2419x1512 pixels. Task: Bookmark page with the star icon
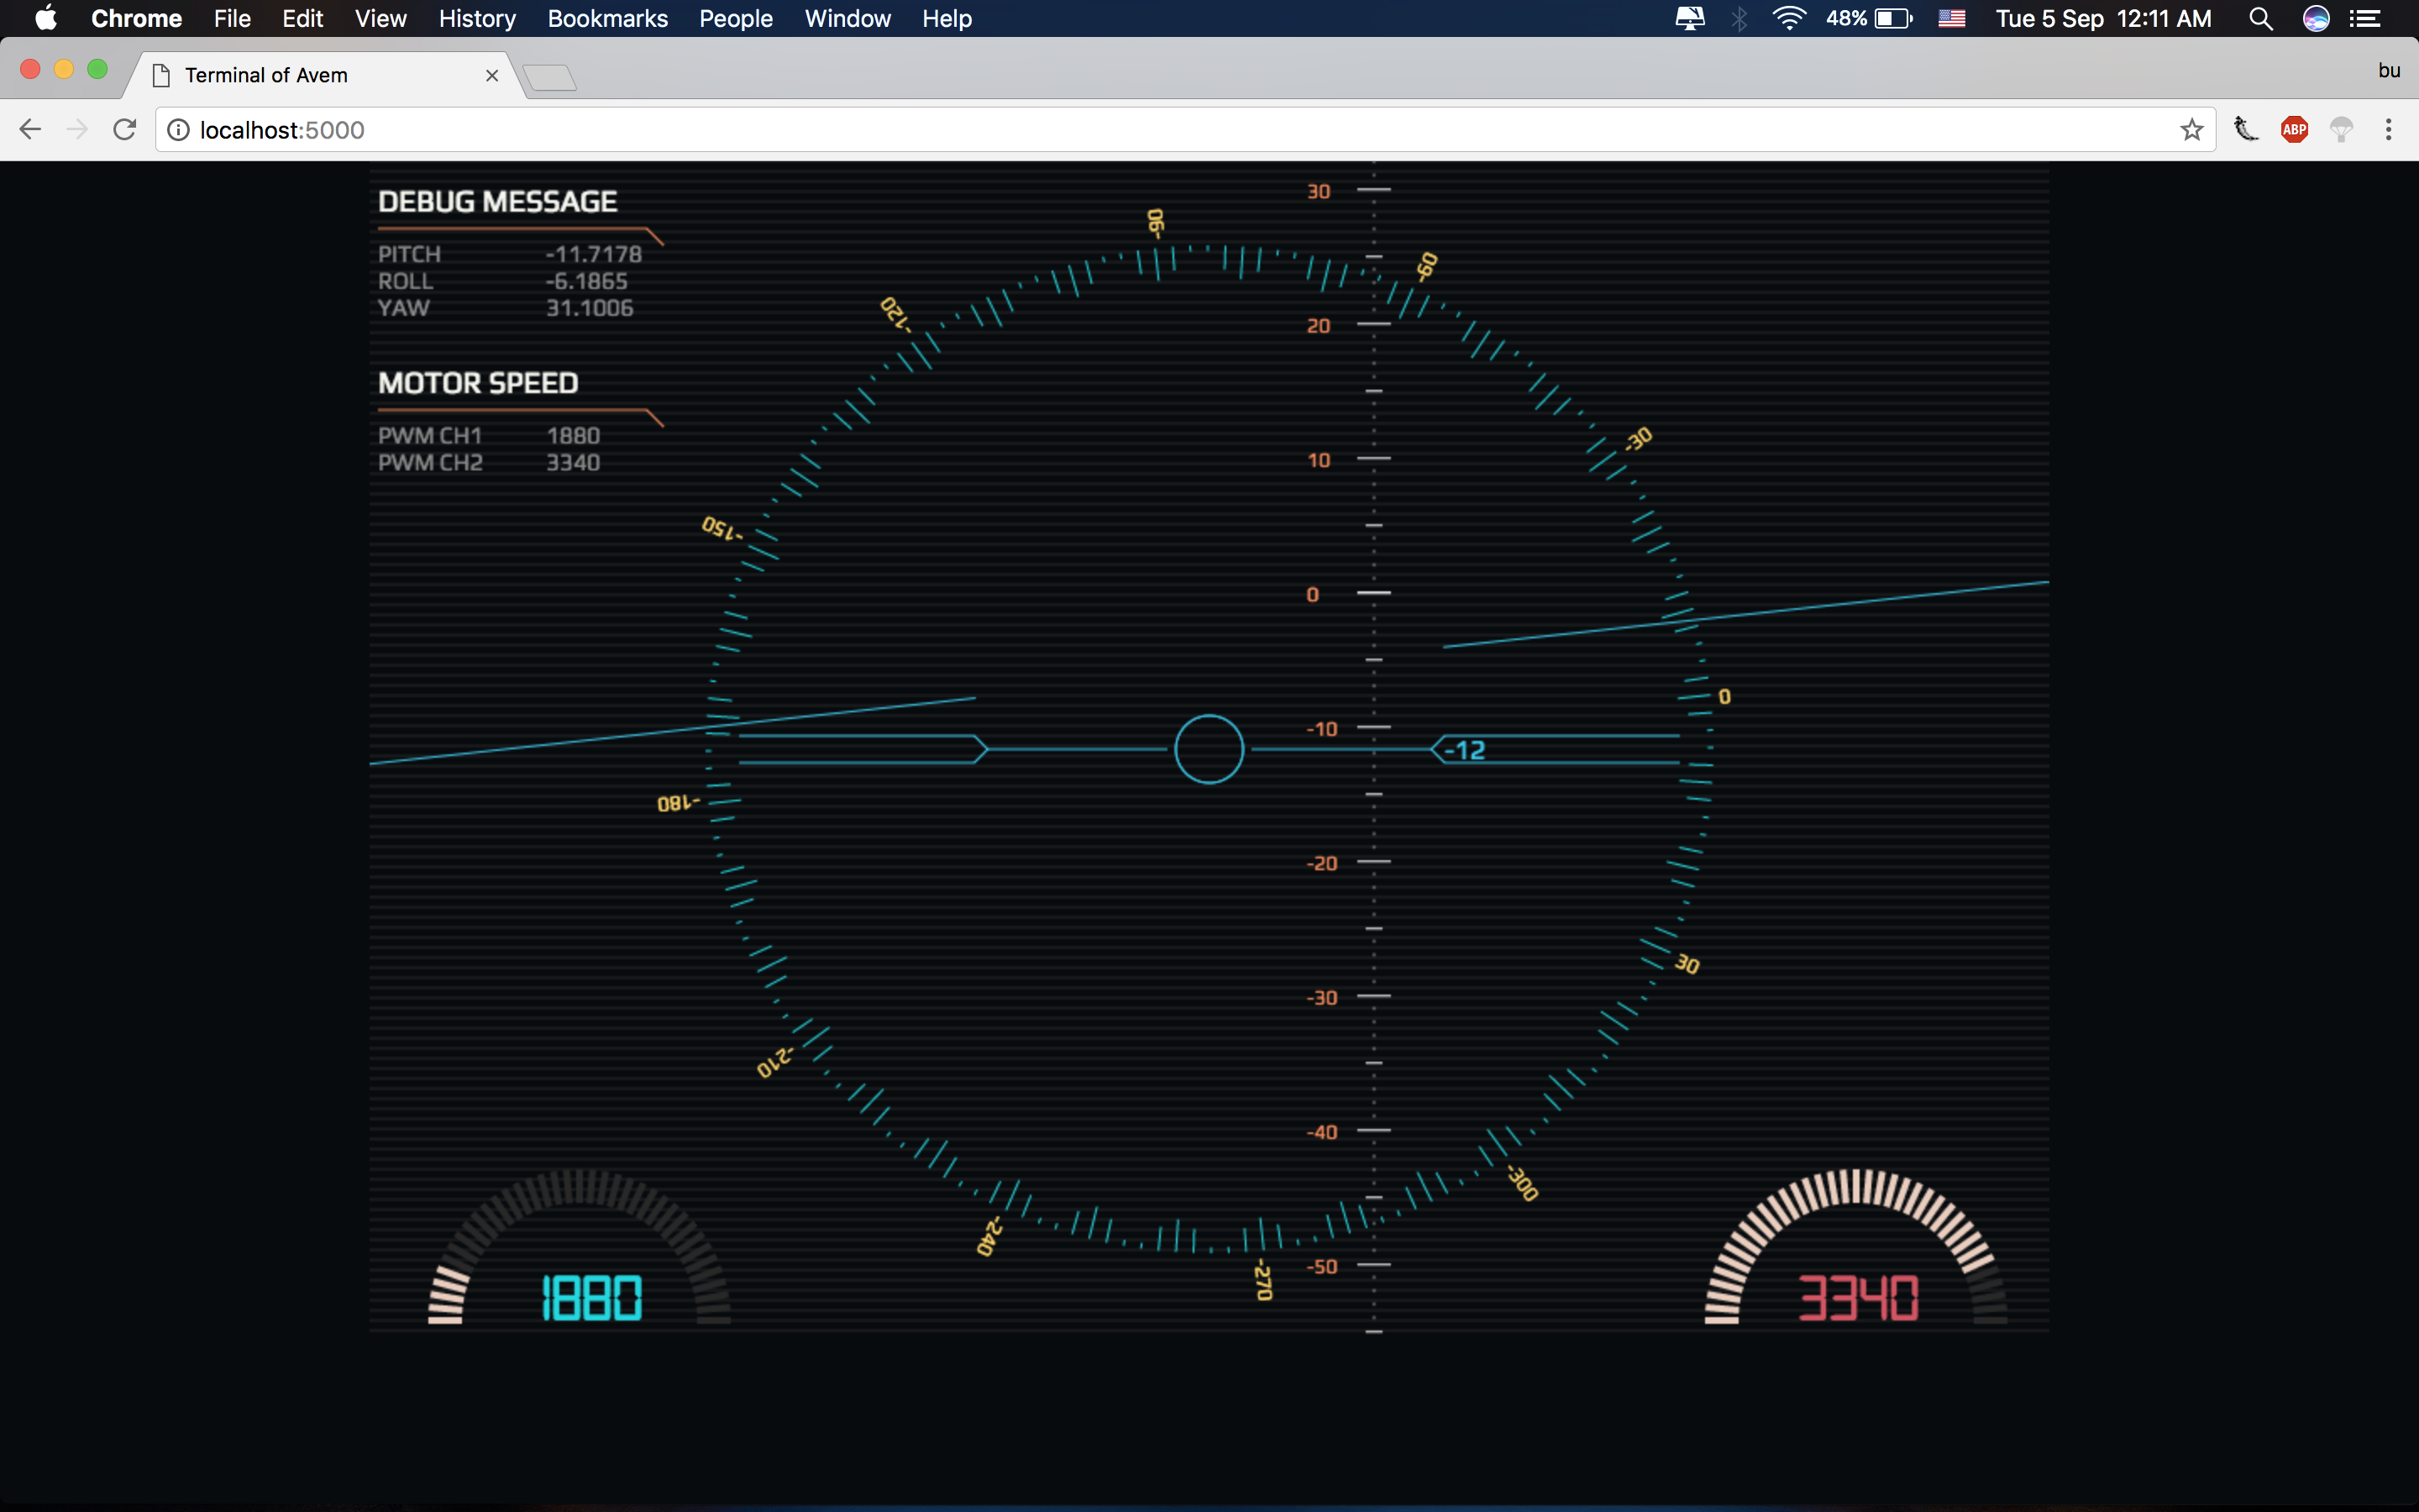2191,130
